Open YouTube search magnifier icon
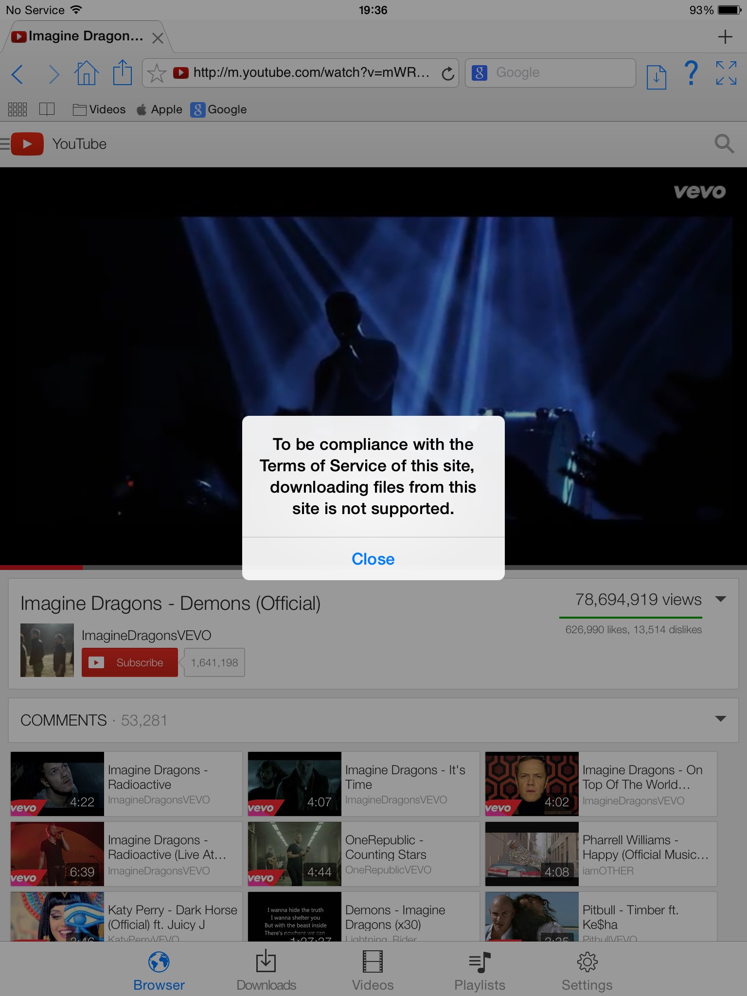 [x=724, y=143]
